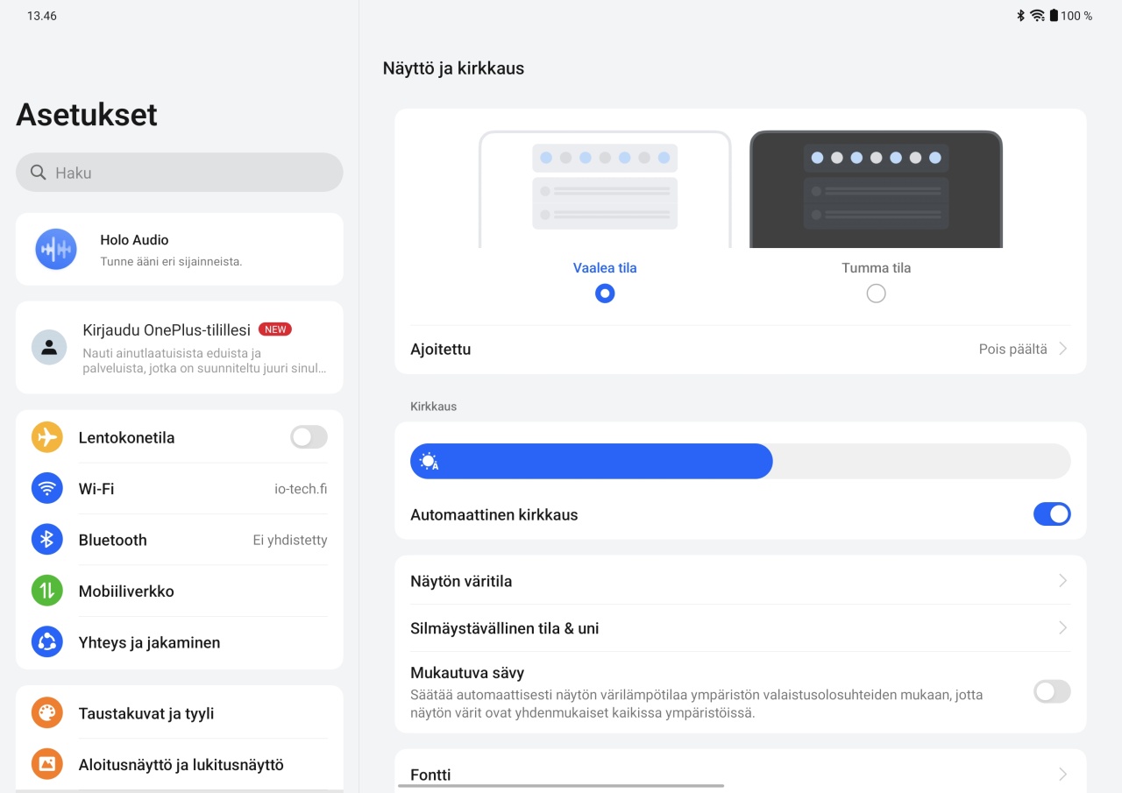
Task: Tap the light mode preview thumbnail
Action: pos(605,189)
